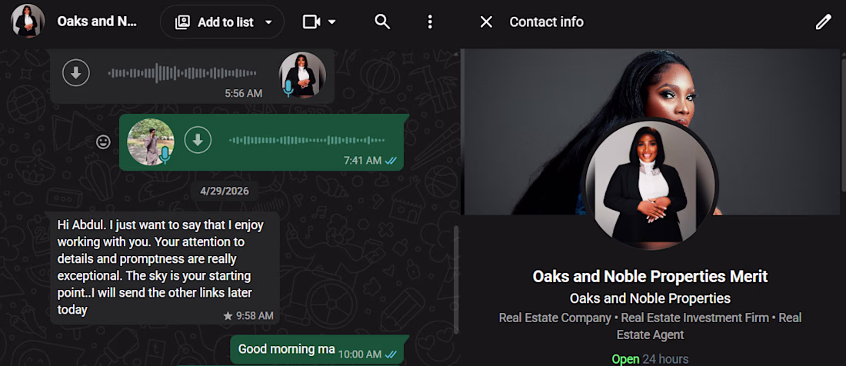Click the 5:56 AM timestamp
Viewport: 846px width, 366px height.
[243, 94]
